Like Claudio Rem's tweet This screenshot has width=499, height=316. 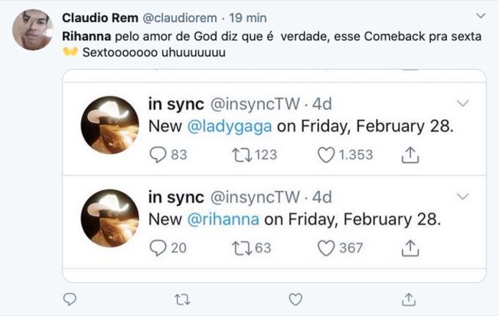point(296,299)
